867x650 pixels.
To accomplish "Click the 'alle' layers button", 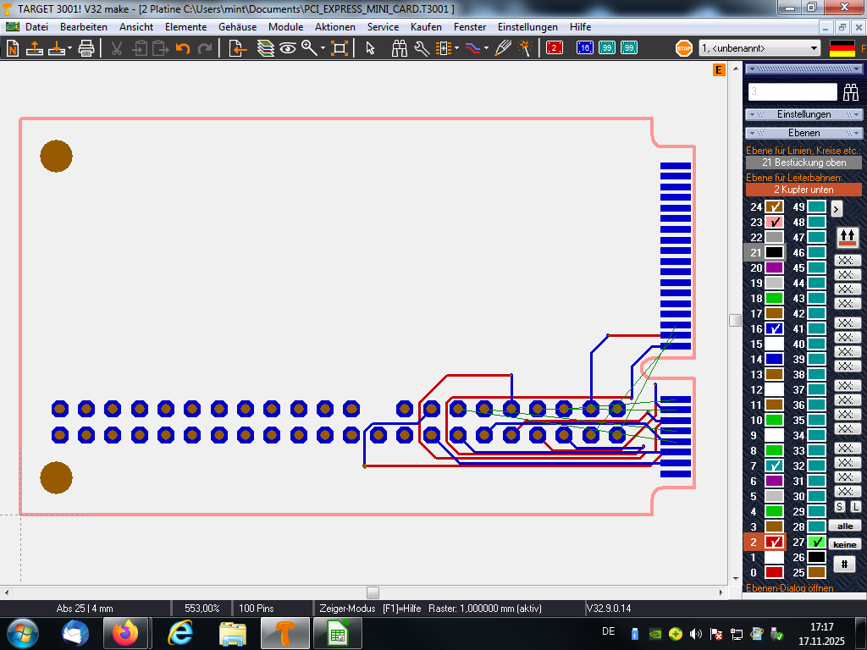I will tap(844, 526).
